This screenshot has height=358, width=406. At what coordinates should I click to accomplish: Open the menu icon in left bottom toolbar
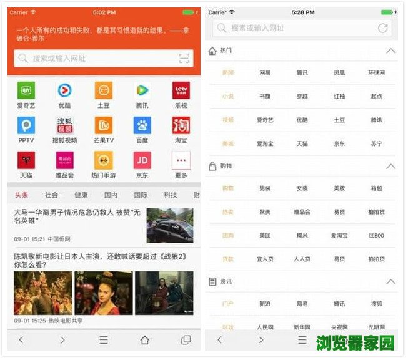[x=104, y=340]
